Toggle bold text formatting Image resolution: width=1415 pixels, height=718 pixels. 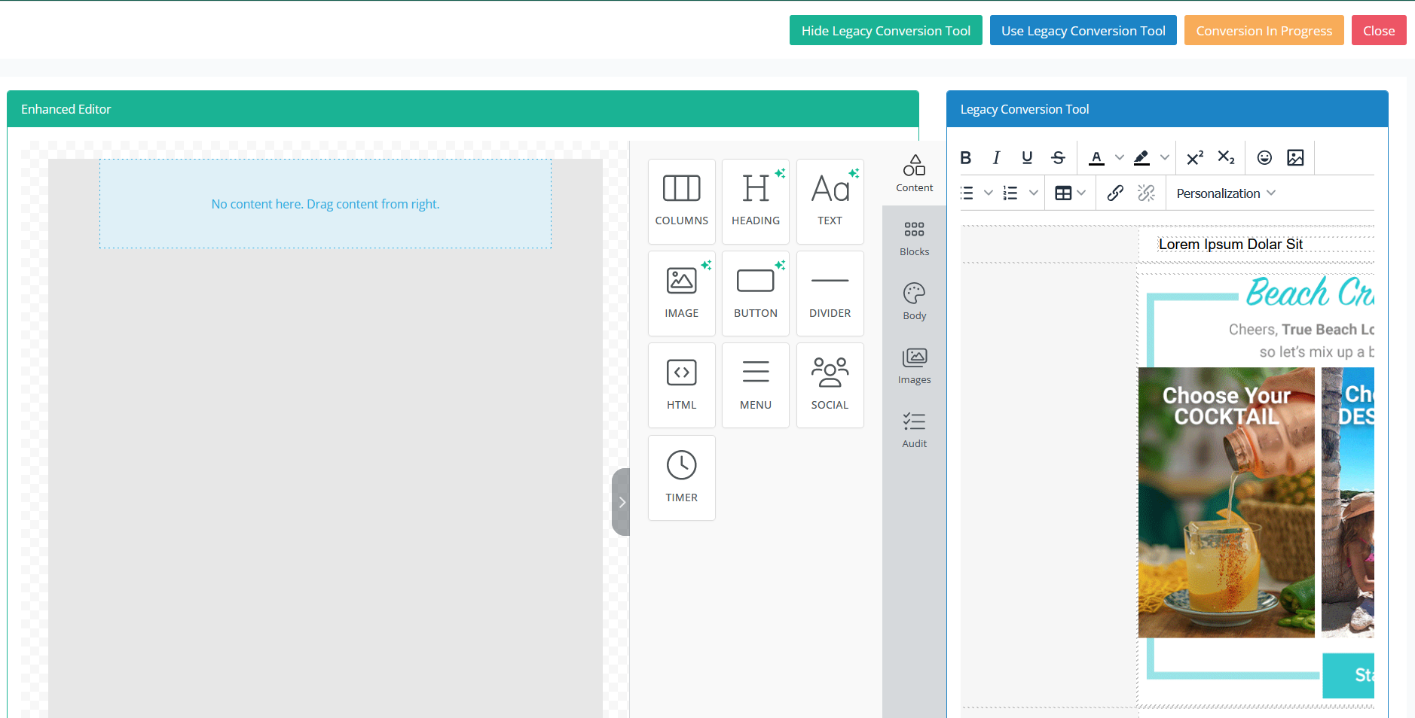(x=965, y=157)
